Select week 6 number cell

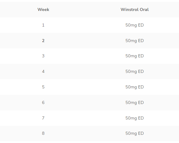coord(43,102)
